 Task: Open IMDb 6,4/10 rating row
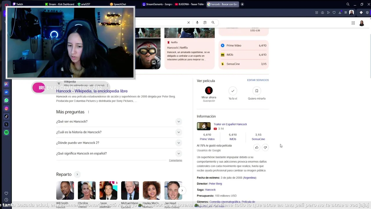243,55
